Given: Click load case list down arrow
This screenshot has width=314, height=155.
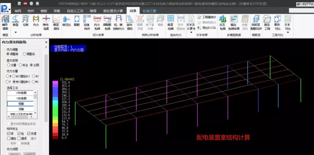Looking at the screenshot, I should 35,113.
